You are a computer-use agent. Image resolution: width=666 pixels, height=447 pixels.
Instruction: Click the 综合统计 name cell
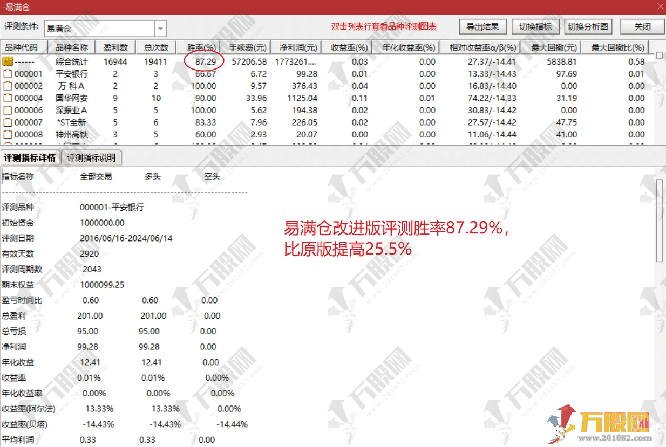(71, 61)
